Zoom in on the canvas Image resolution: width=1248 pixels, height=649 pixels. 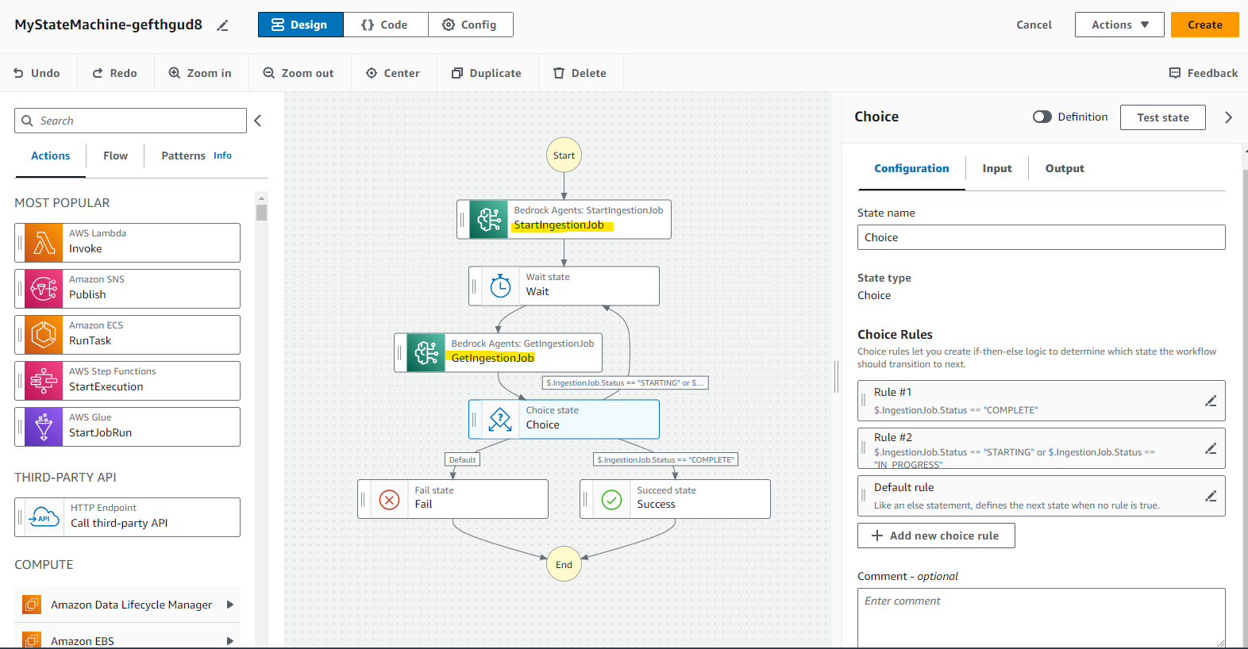200,73
